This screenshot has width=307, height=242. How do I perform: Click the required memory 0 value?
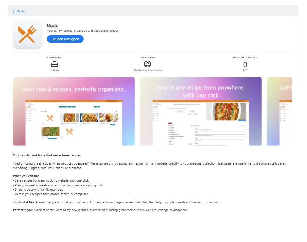[x=245, y=65]
